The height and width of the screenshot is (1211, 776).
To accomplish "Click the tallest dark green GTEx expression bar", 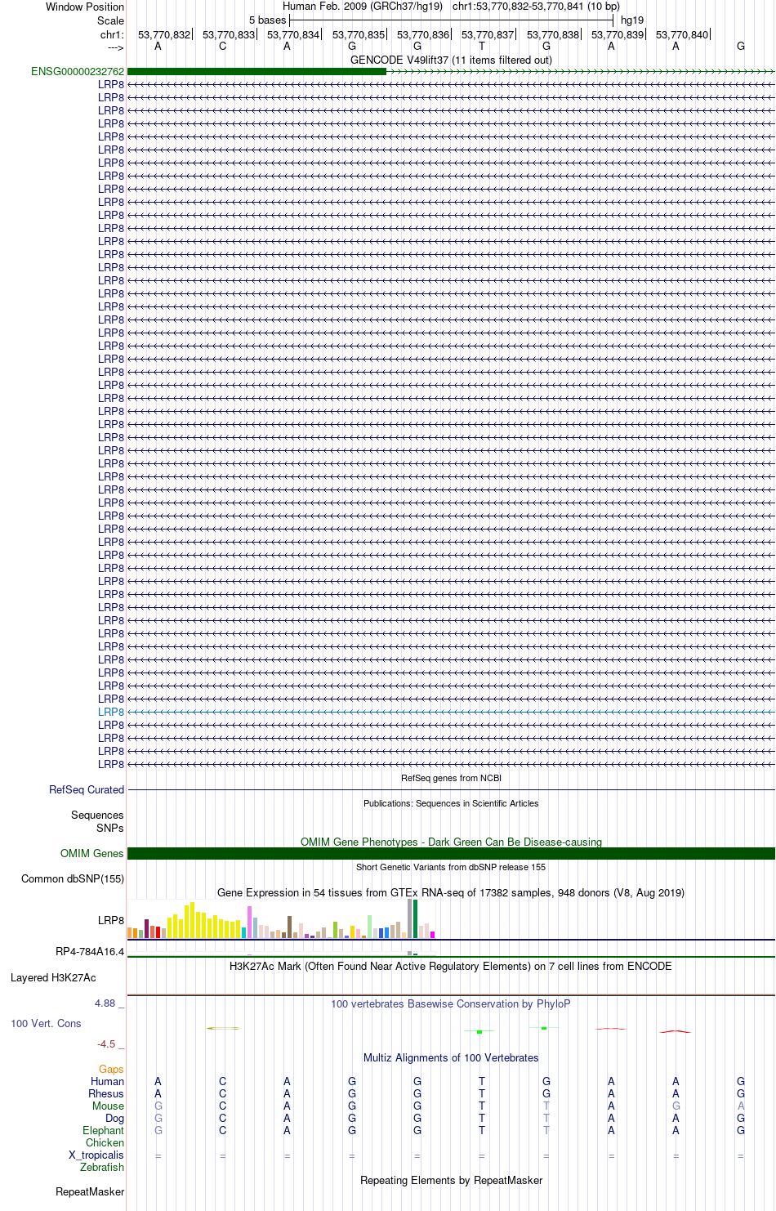I will pyautogui.click(x=416, y=919).
